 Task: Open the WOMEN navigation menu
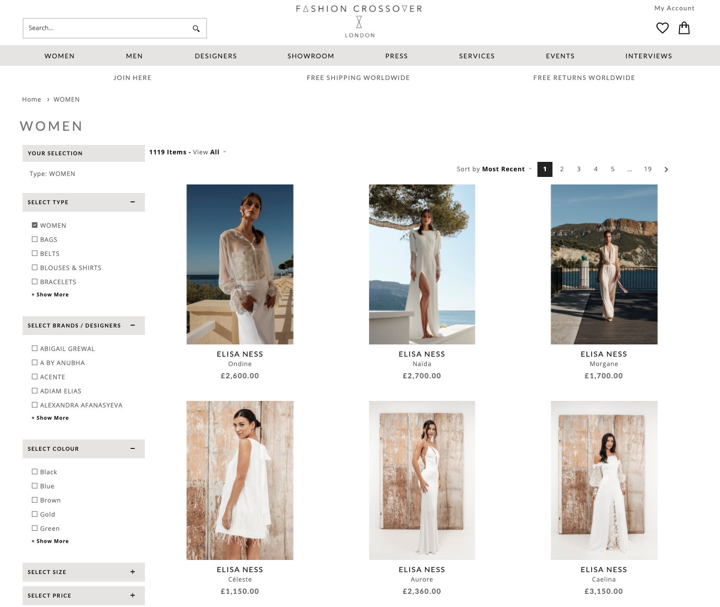pos(60,56)
